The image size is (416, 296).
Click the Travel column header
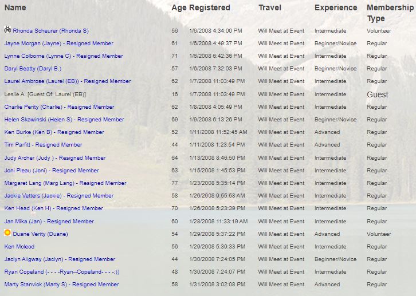[x=270, y=7]
